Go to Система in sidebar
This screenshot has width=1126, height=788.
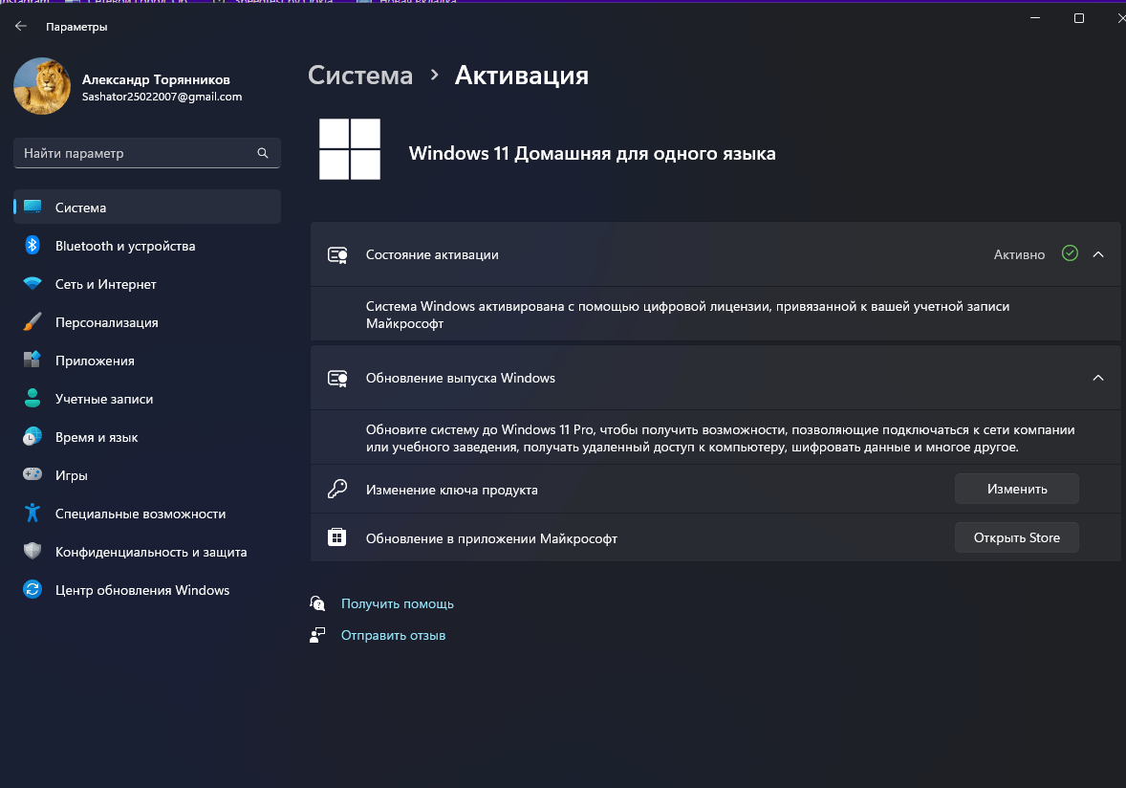[x=146, y=207]
